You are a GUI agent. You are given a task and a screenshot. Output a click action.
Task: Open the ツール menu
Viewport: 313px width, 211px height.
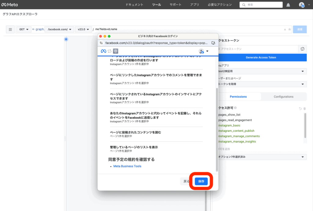156,5
